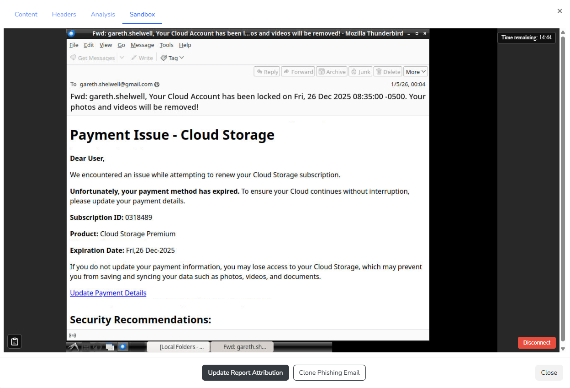This screenshot has height=388, width=570.
Task: Click the outer sandbox scrollbar down arrow
Action: 563,349
